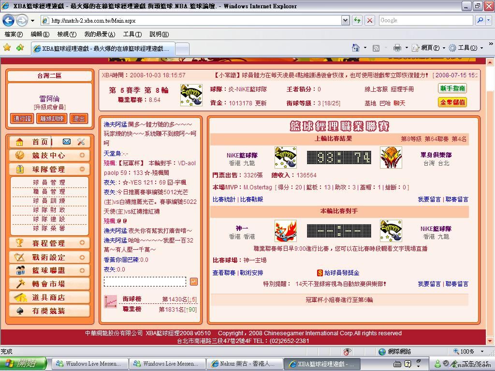Image resolution: width=495 pixels, height=371 pixels.
Task: Click the 戰術安排 link
Action: 251,273
